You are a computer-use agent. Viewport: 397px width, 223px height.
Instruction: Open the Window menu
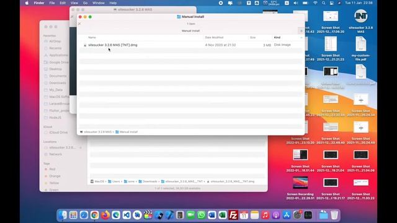coord(99,3)
